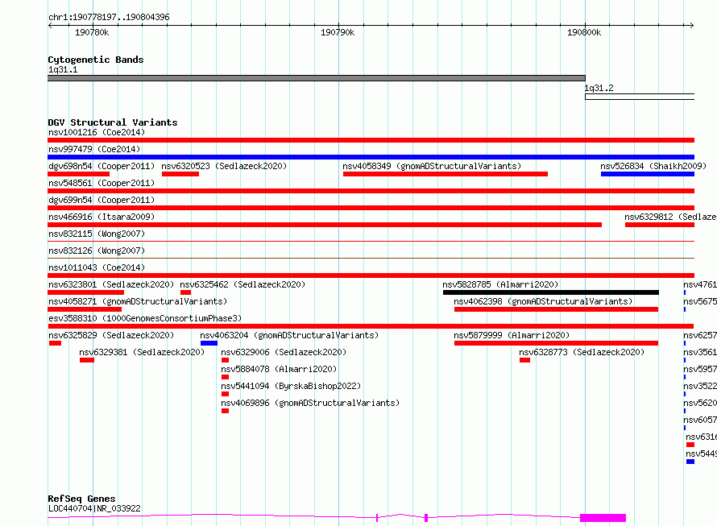Click the Cytogenetic Bands track title

click(x=96, y=60)
